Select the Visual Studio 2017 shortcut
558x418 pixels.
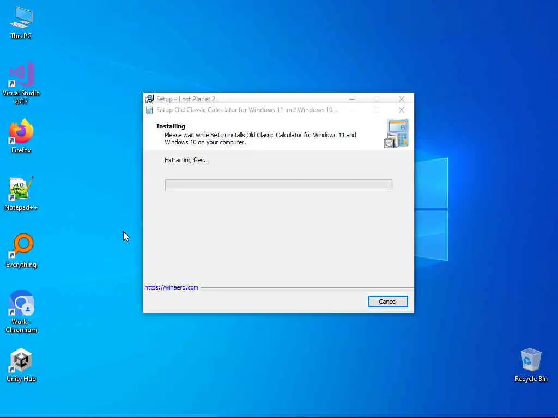pos(21,83)
